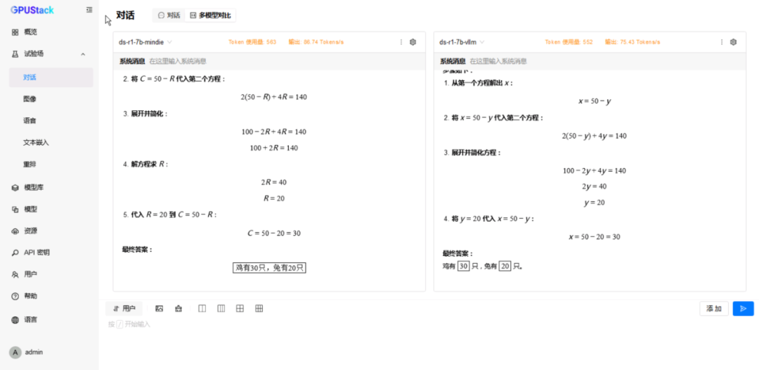This screenshot has height=370, width=759.
Task: Click the 语言 globe icon
Action: [x=15, y=319]
